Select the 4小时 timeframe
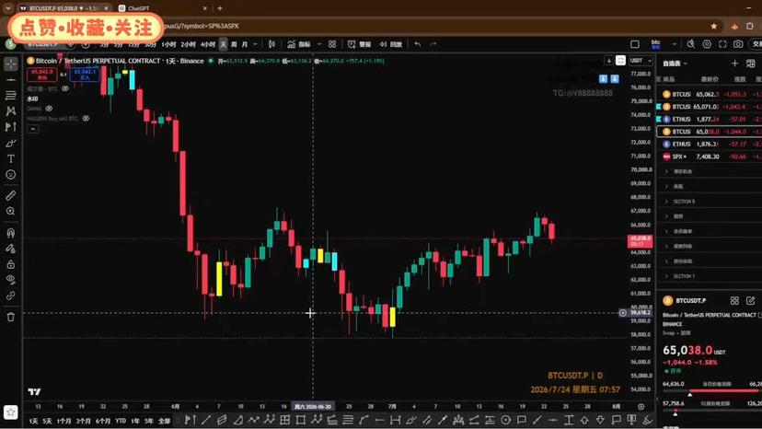The width and height of the screenshot is (762, 429). [207, 44]
